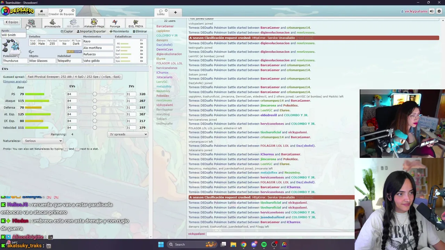The width and height of the screenshot is (445, 250).
Task: Open Spotify from the taskbar
Action: 264,244
